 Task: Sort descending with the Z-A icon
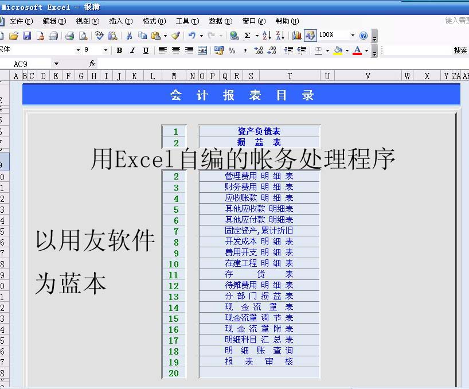coord(280,36)
